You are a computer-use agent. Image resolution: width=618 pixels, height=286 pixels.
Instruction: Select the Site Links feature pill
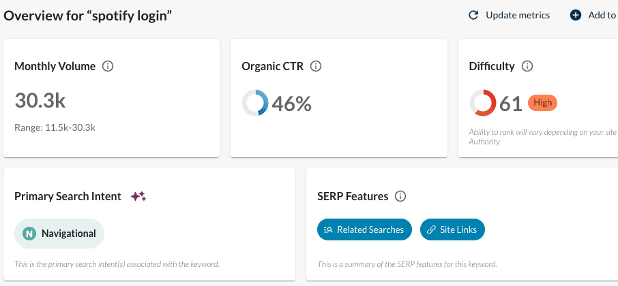452,230
